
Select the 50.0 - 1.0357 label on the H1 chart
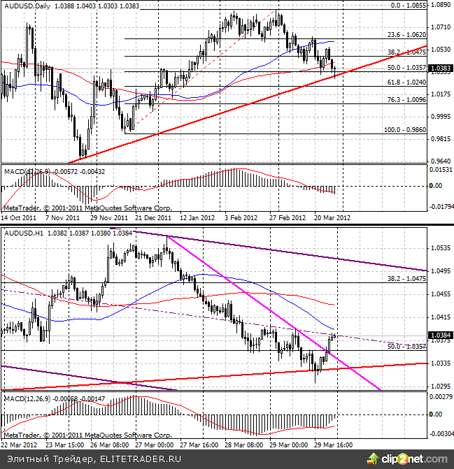[407, 345]
